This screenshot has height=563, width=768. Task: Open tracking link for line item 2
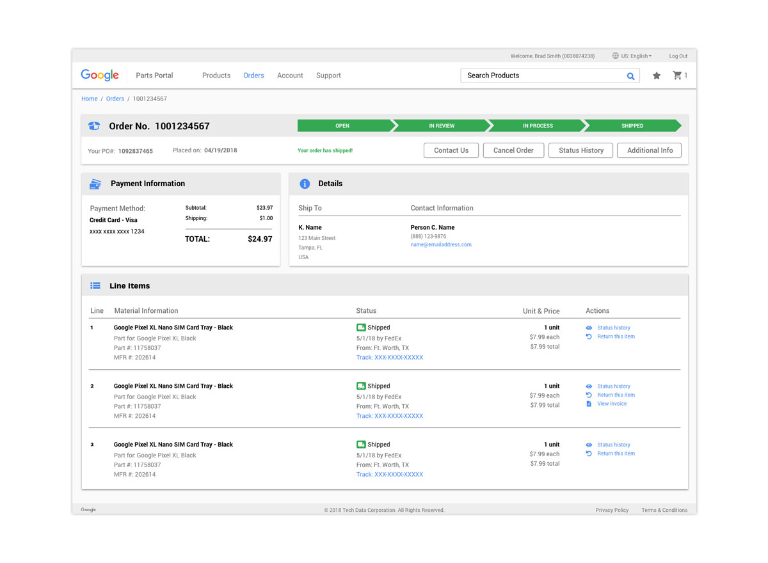click(390, 416)
